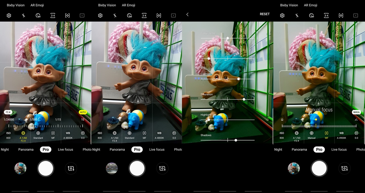Tap the F2.4 aperture badge
The width and height of the screenshot is (365, 193).
coord(8,112)
